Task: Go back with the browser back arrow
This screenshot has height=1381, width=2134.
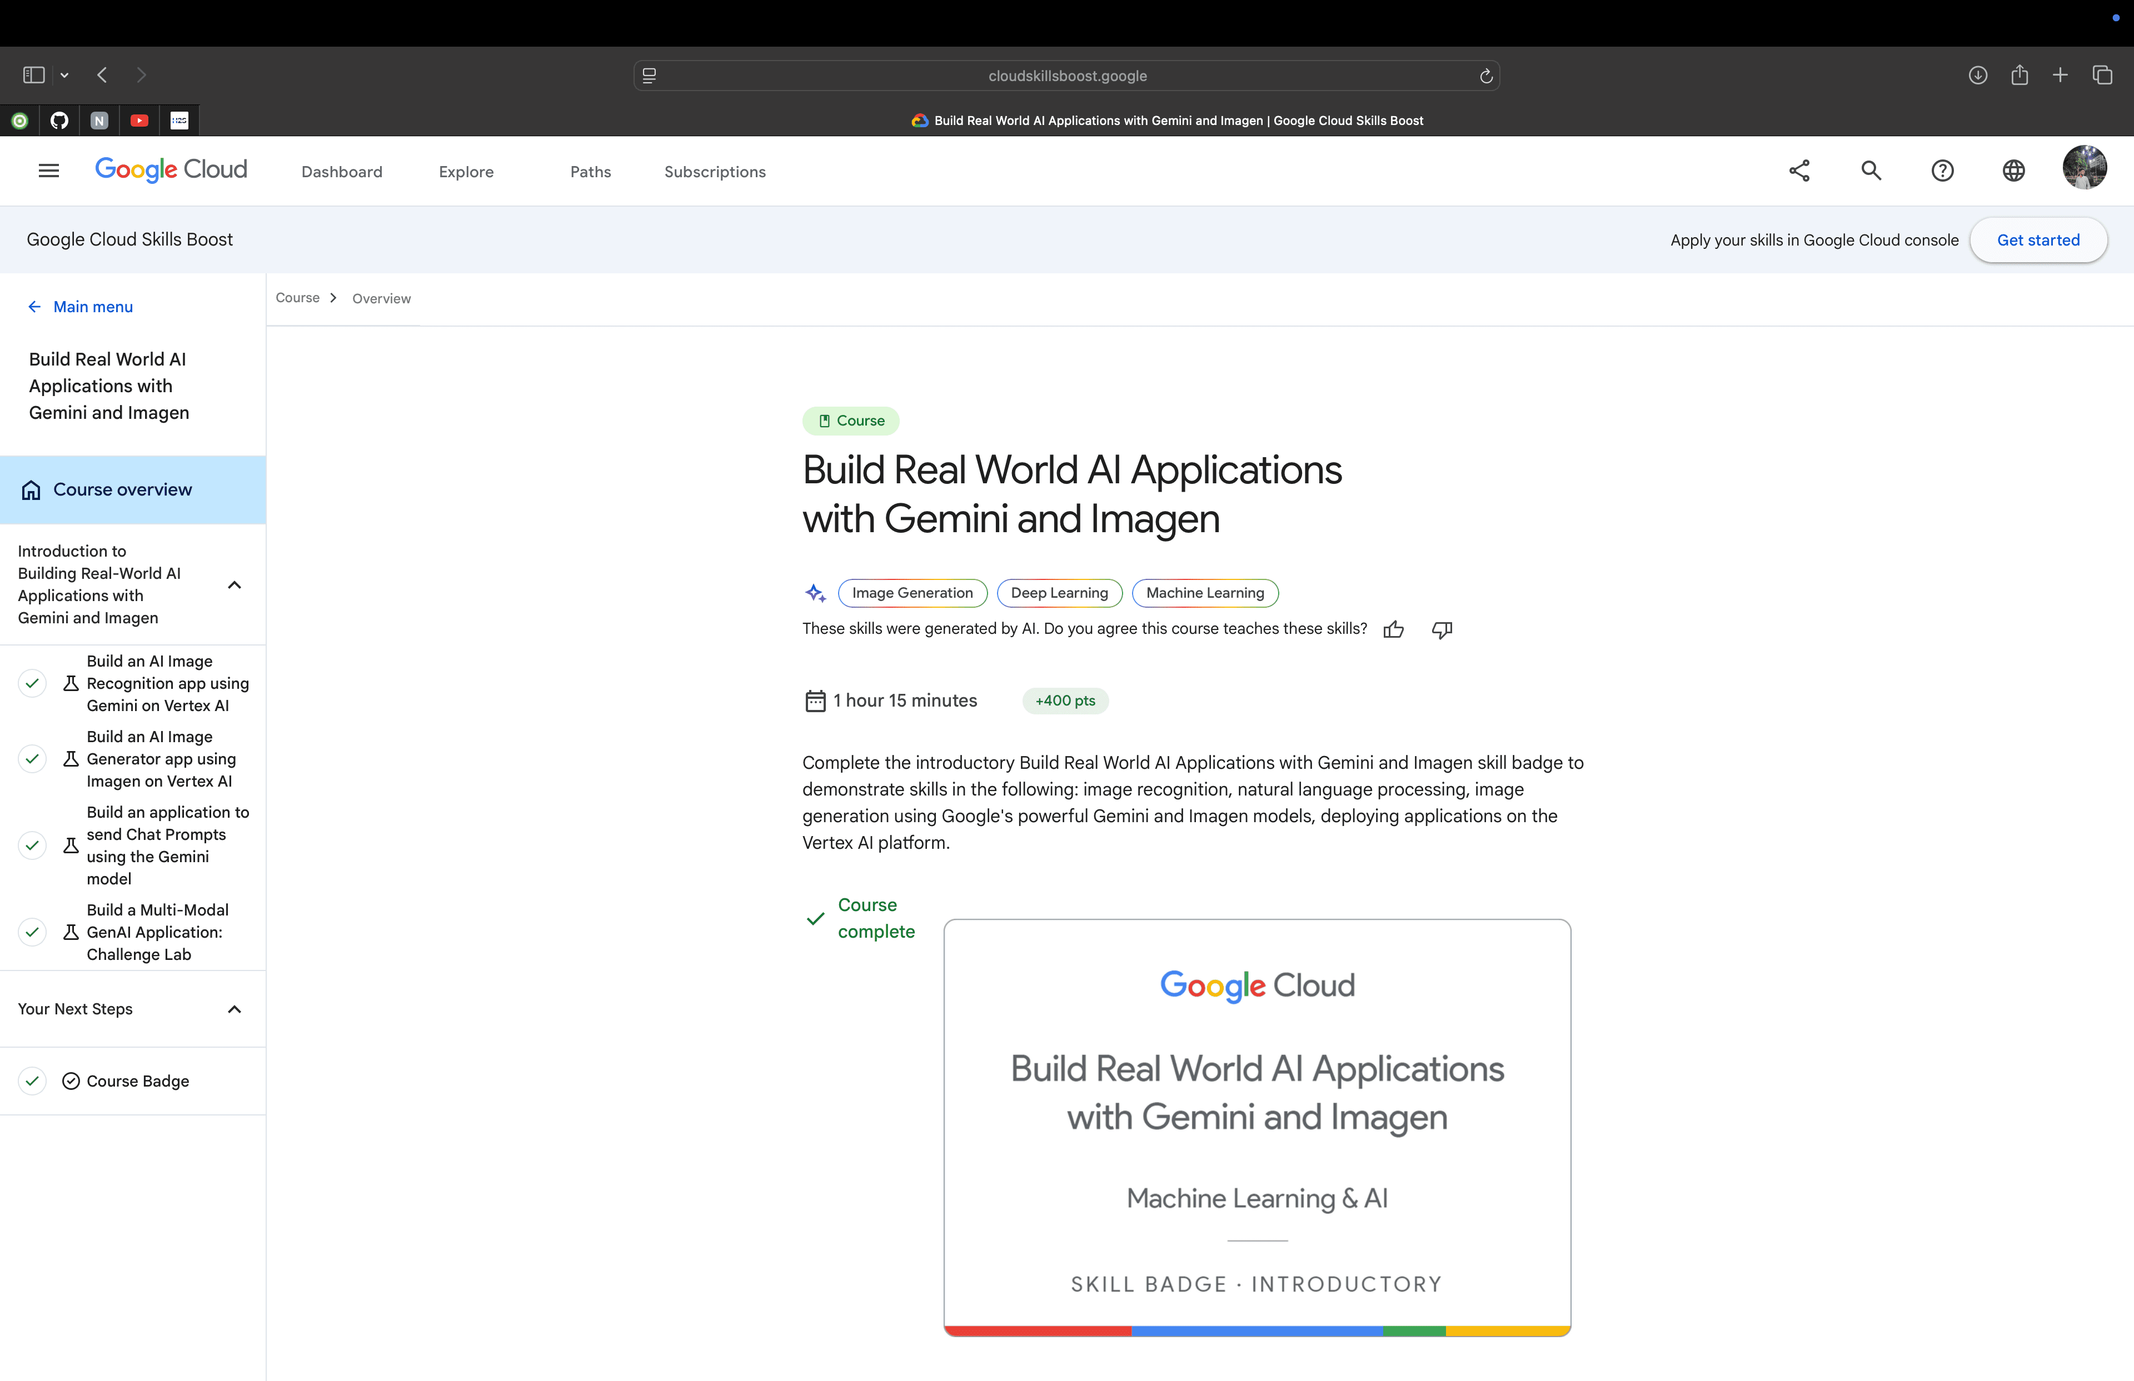Action: [102, 76]
